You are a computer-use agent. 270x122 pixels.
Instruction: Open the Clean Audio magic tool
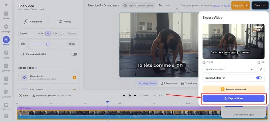(49, 77)
